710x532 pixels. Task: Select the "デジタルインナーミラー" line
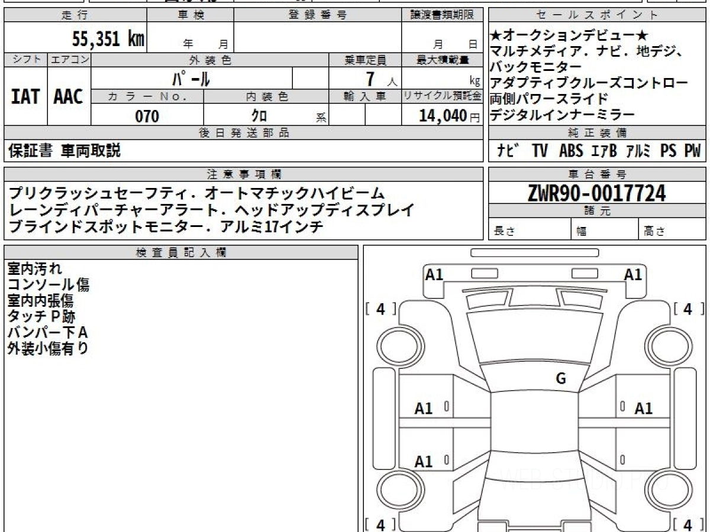coord(563,114)
